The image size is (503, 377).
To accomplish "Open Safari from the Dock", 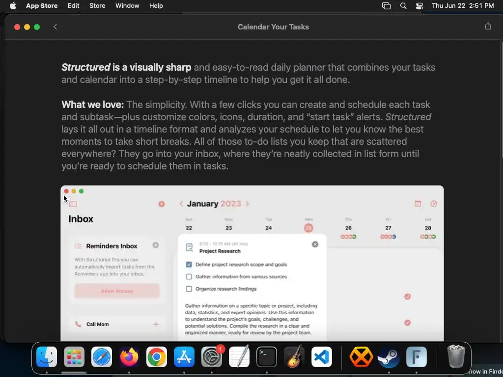I will point(102,357).
